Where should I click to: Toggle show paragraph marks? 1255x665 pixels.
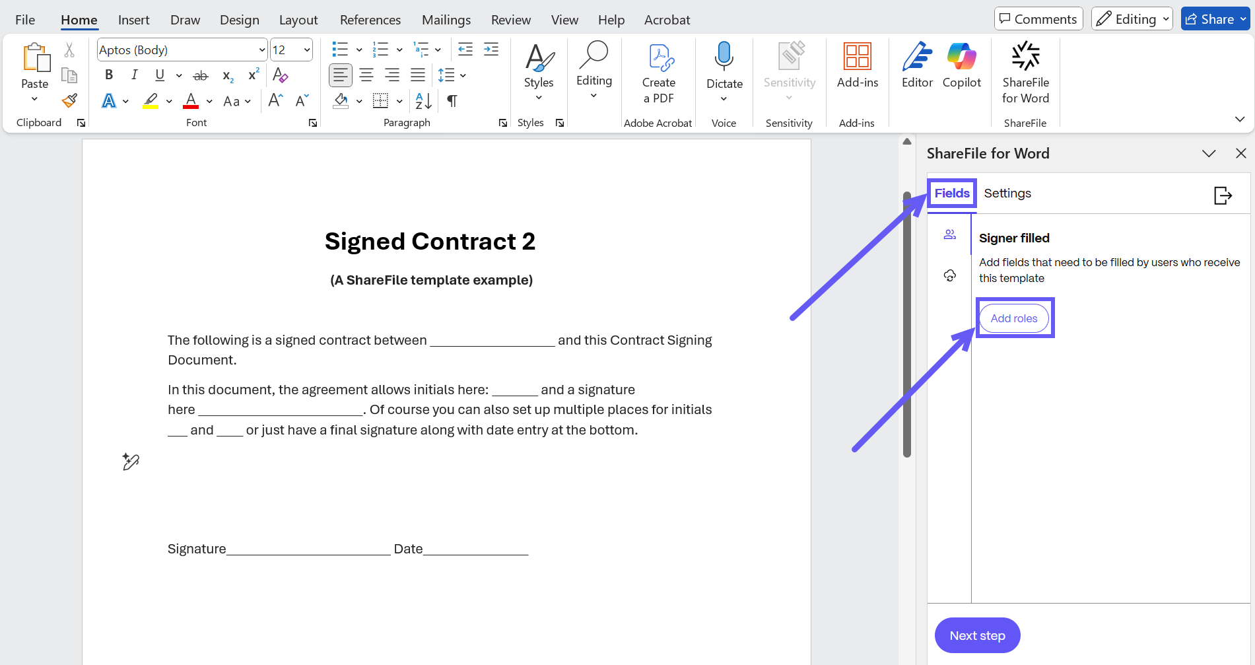[452, 100]
